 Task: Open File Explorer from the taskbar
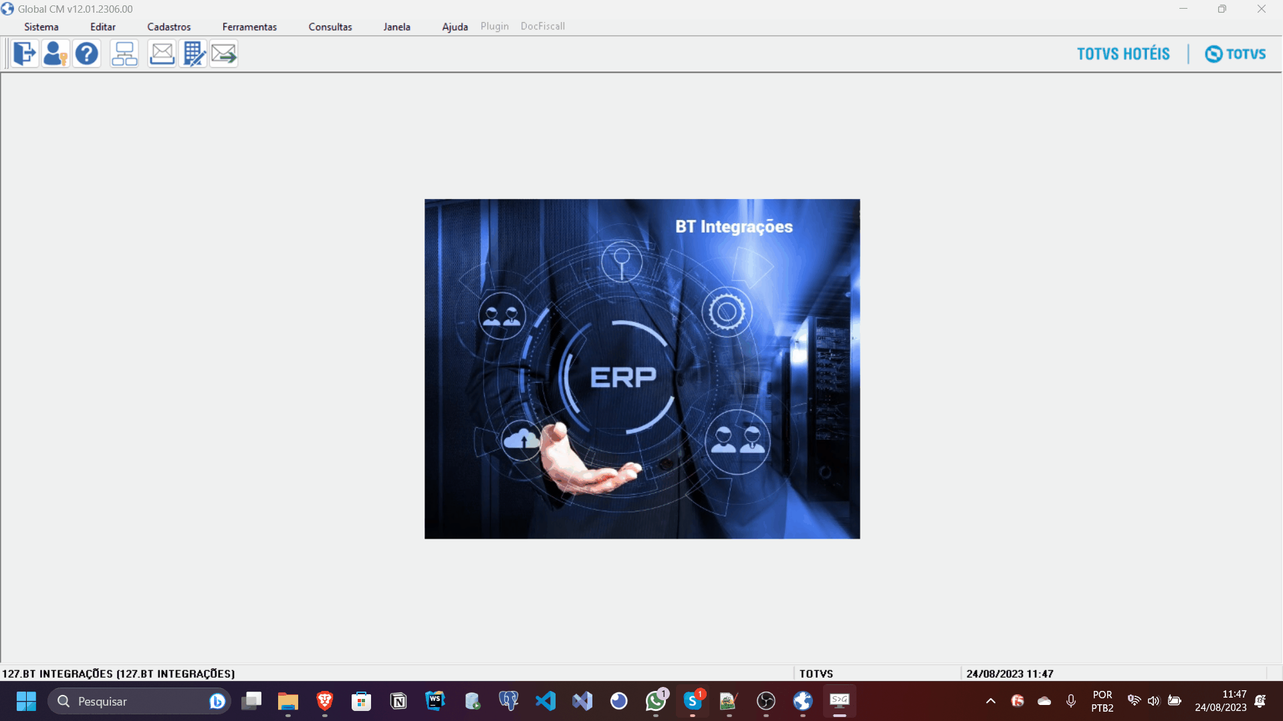coord(288,701)
